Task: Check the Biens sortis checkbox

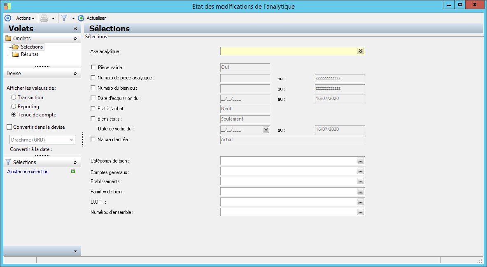Action: 93,118
